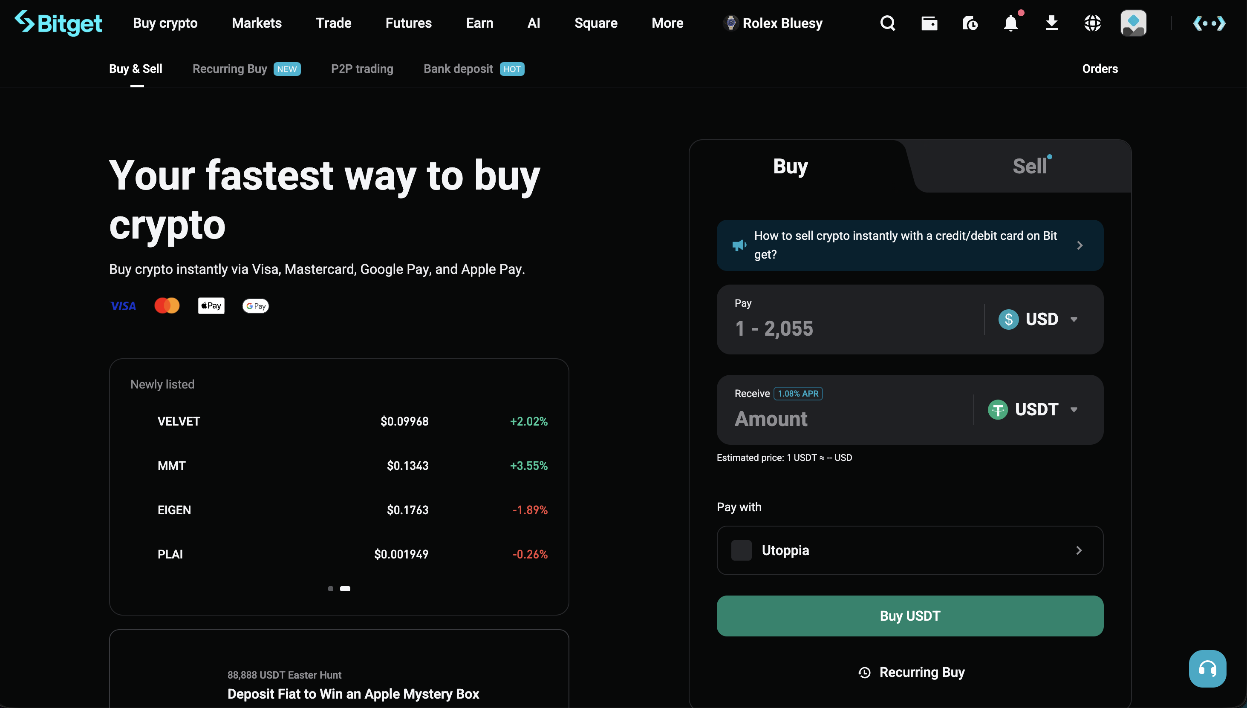Open the Rolex Bluesy promo link
This screenshot has height=708, width=1247.
773,23
